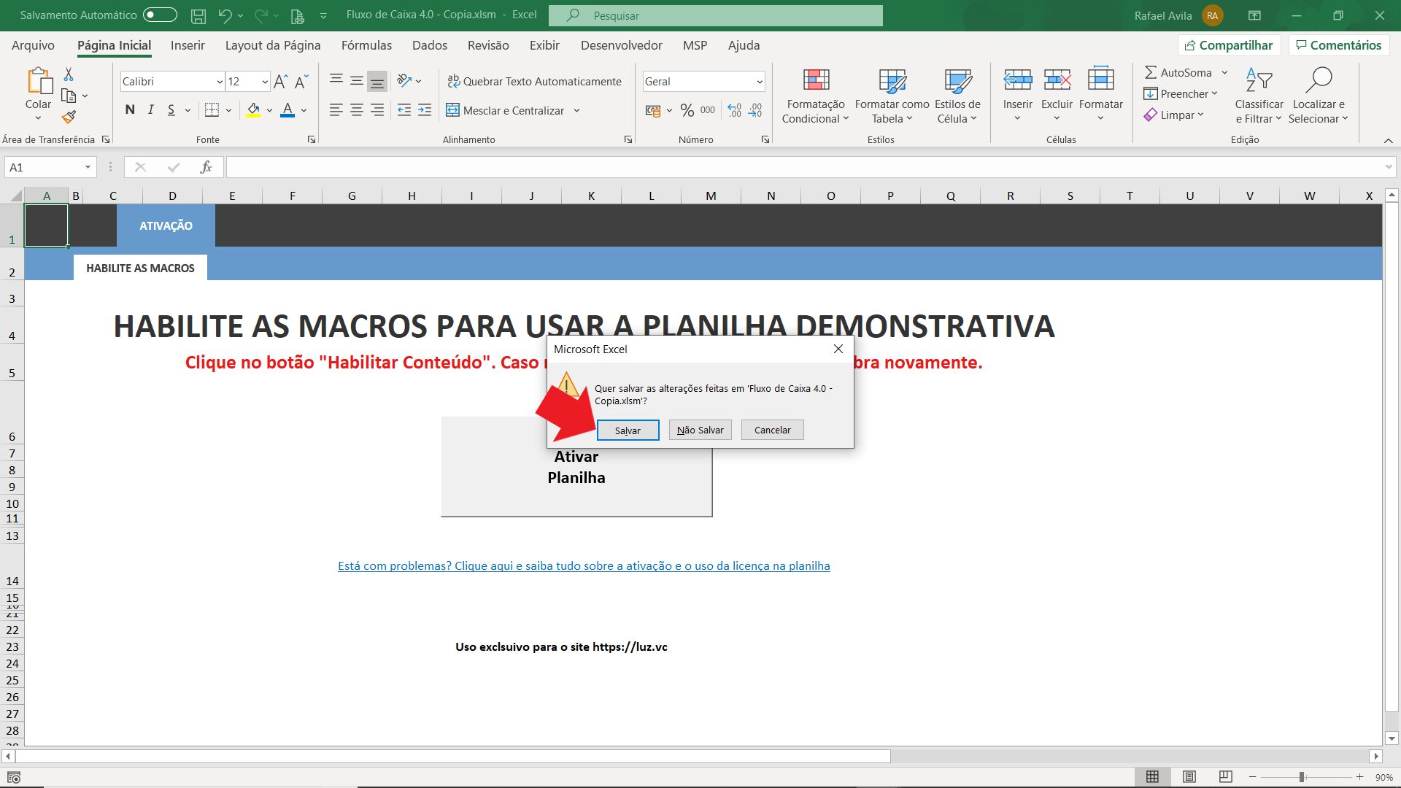Increase font size with larger A icon

click(x=281, y=82)
